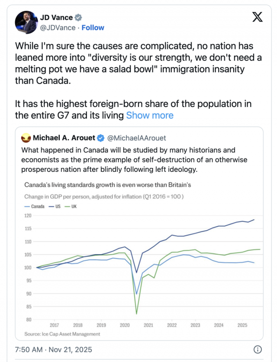This screenshot has height=362, width=277.
Task: Click the chart title about Canada's living standards
Action: pyautogui.click(x=108, y=185)
